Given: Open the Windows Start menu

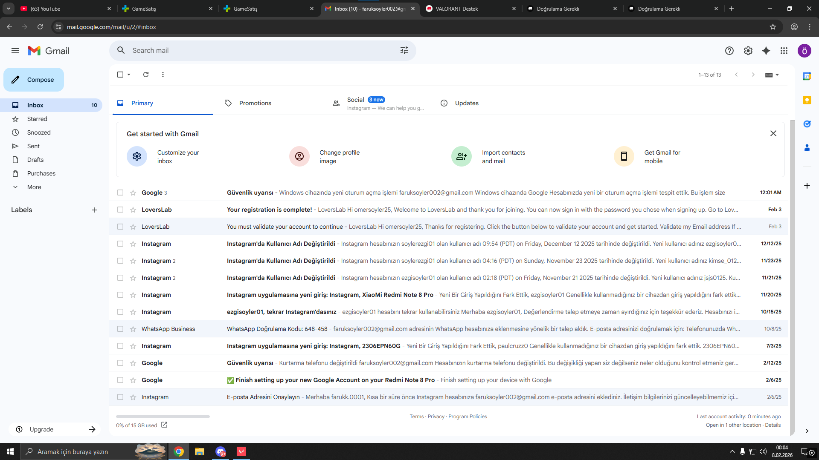Looking at the screenshot, I should (10, 451).
